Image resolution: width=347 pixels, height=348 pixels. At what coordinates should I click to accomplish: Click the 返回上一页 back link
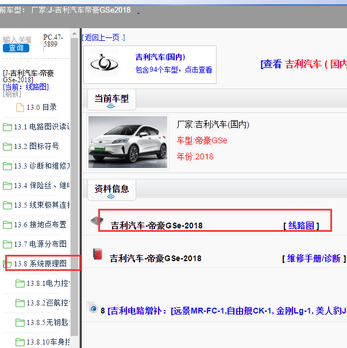point(103,37)
